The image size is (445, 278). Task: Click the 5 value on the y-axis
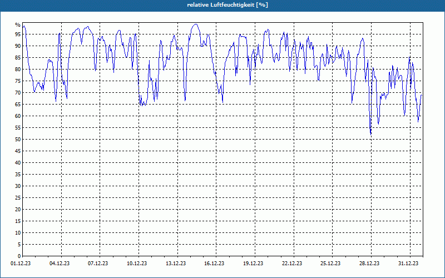coord(19,245)
